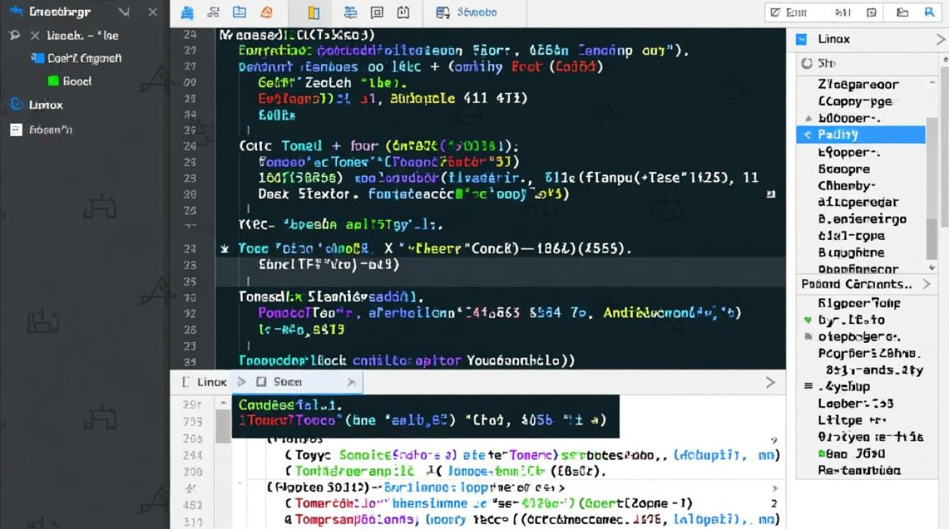Toggle the green check item in the lower right list

808,320
